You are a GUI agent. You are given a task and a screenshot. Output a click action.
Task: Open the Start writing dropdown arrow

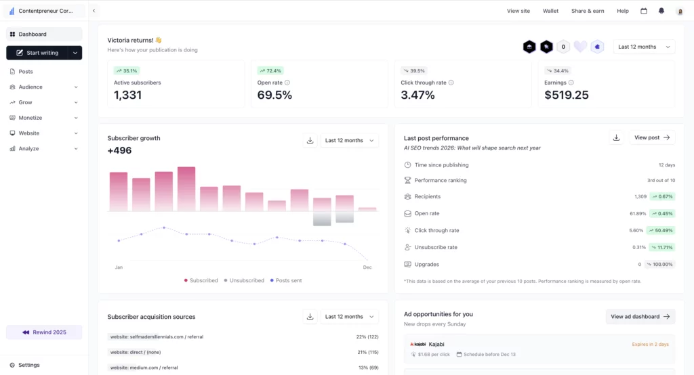pyautogui.click(x=75, y=53)
